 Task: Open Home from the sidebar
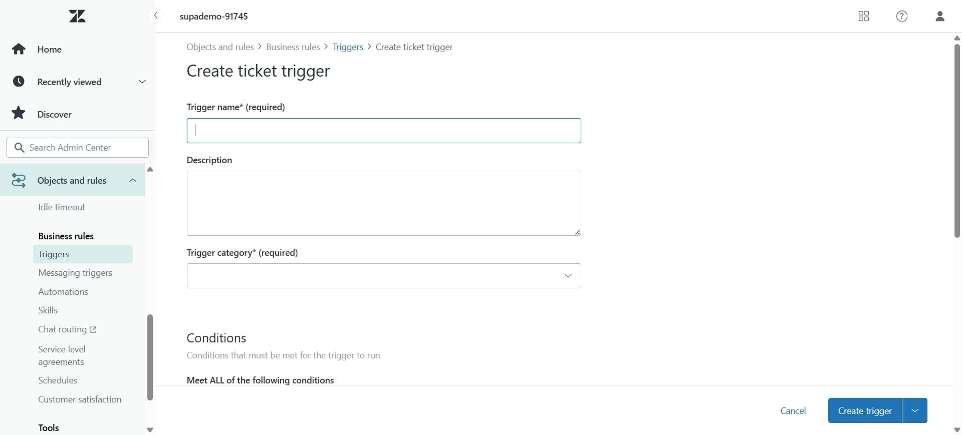pos(49,49)
